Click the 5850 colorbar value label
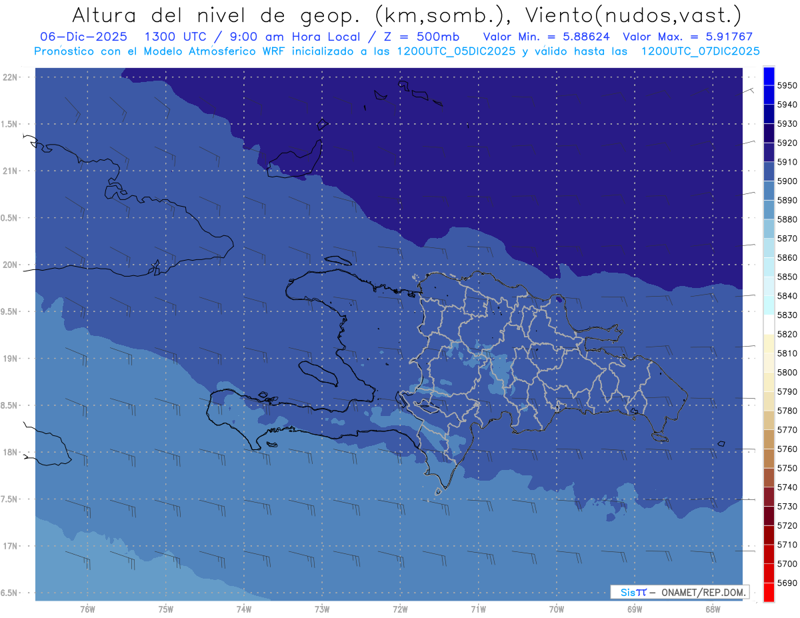800x618 pixels. 787,277
